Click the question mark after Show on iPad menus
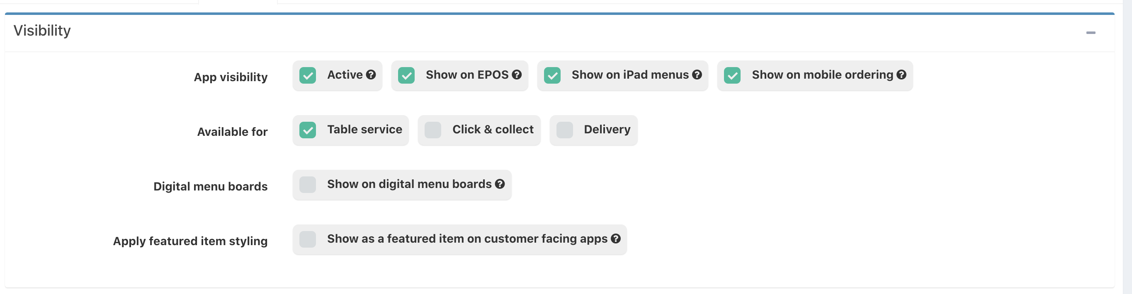This screenshot has height=294, width=1132. (697, 75)
